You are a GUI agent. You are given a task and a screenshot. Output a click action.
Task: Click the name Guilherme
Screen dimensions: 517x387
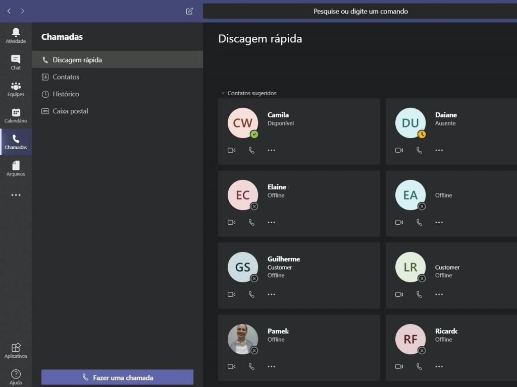(x=284, y=259)
